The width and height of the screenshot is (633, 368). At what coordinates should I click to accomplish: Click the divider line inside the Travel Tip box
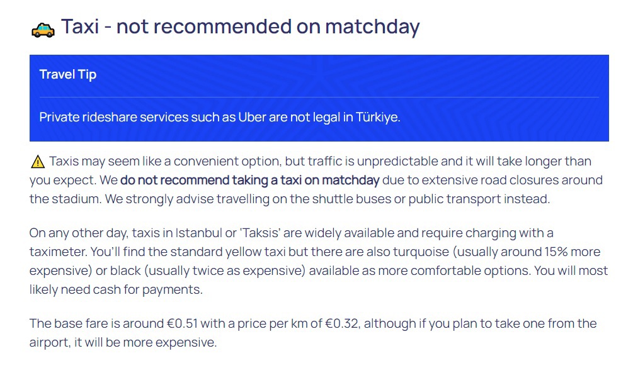pyautogui.click(x=319, y=98)
